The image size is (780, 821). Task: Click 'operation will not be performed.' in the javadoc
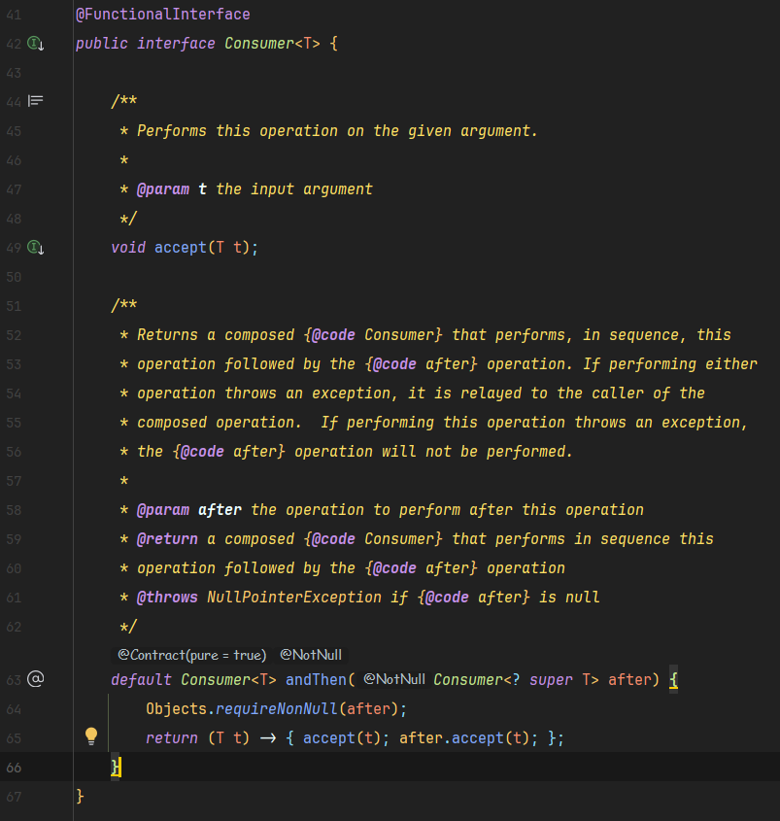click(433, 452)
